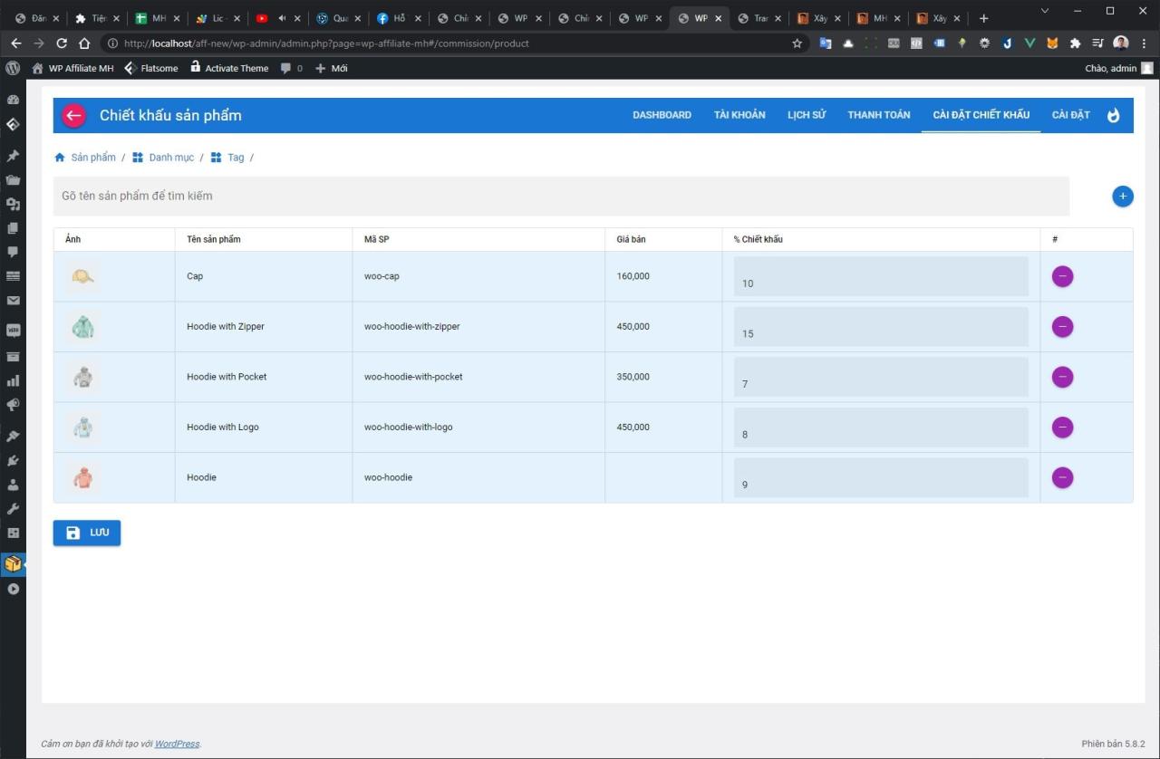Viewport: 1160px width, 759px height.
Task: Click the pink back arrow button
Action: coord(73,115)
